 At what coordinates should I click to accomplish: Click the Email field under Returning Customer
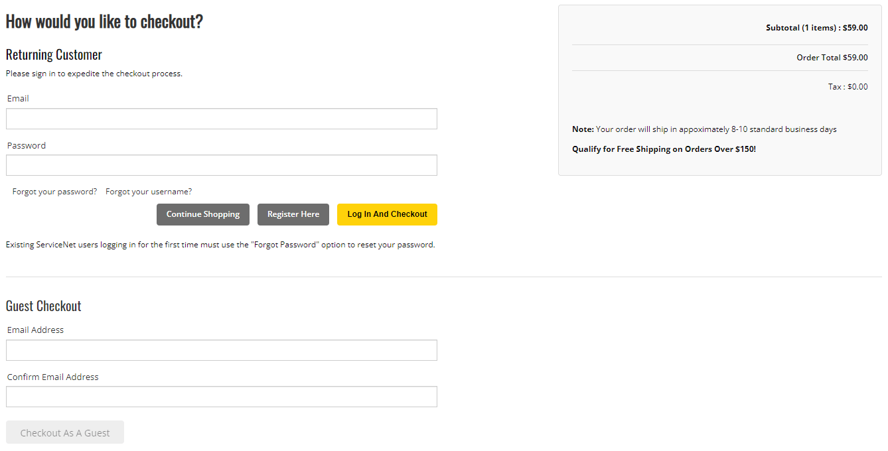coord(221,118)
